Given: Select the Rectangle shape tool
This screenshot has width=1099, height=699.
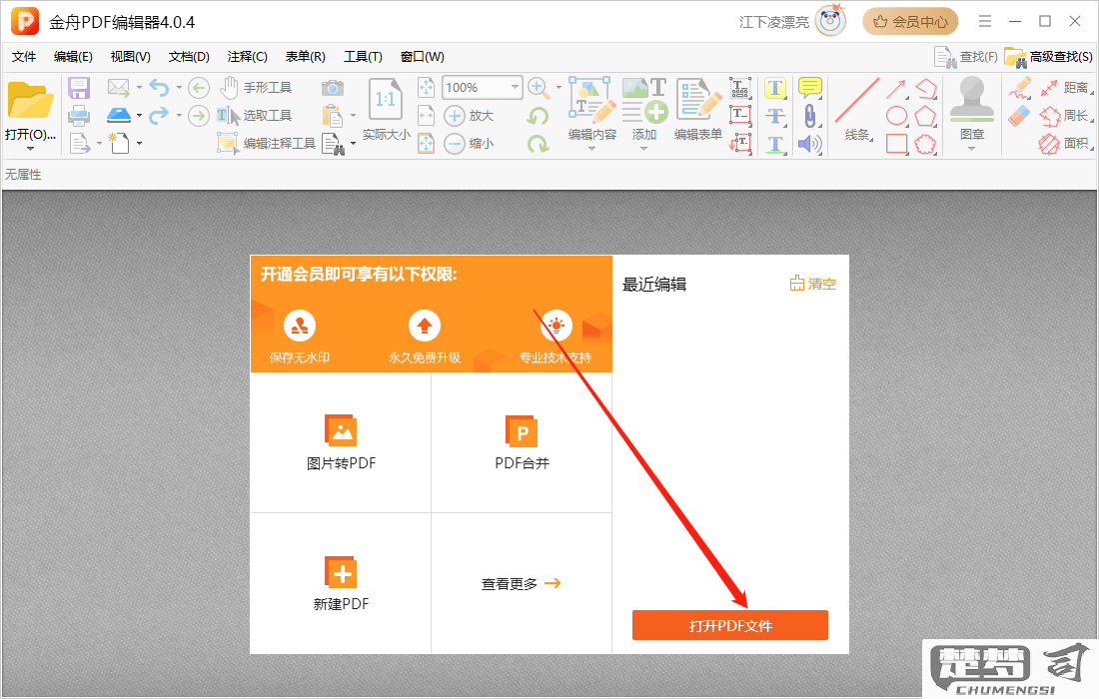Looking at the screenshot, I should 896,144.
